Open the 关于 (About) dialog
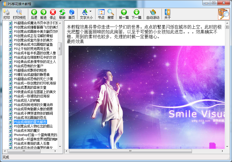Screen dimensions: 232x162 pyautogui.click(x=167, y=14)
